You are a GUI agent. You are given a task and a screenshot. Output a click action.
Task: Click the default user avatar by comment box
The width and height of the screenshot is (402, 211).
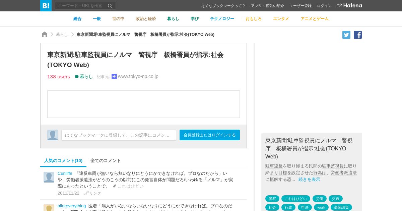53,135
